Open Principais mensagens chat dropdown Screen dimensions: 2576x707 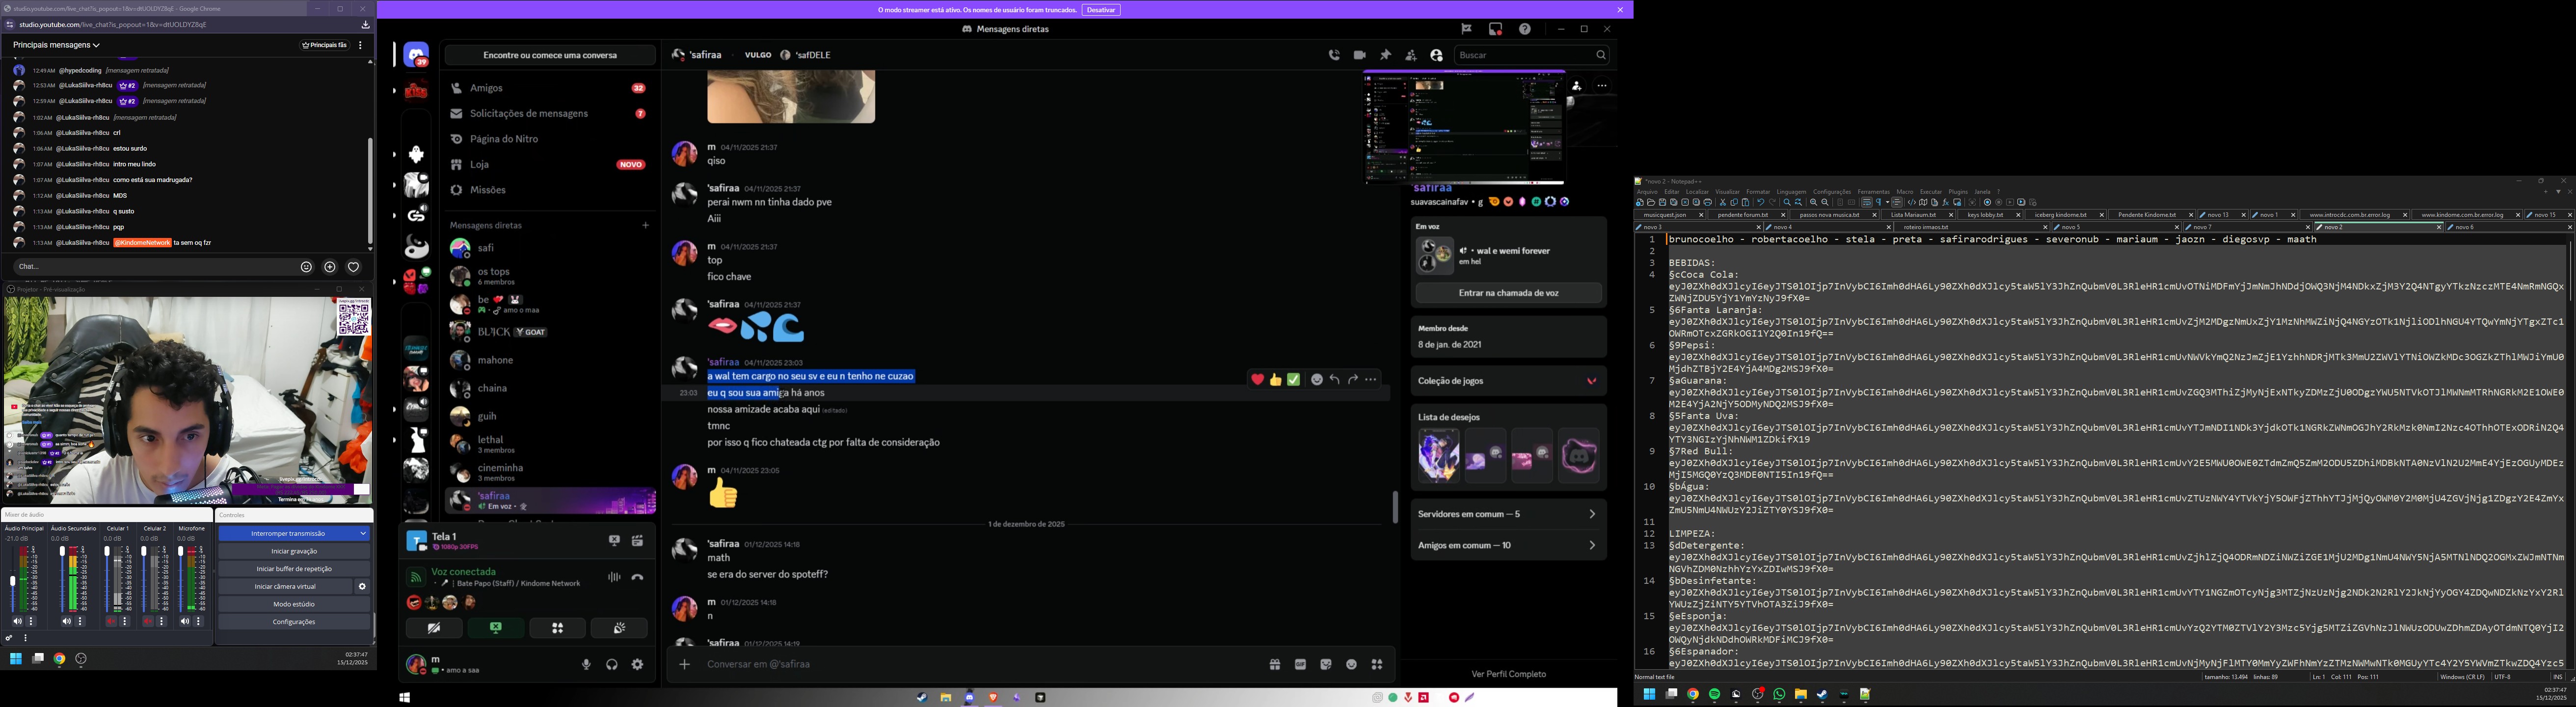coord(56,45)
